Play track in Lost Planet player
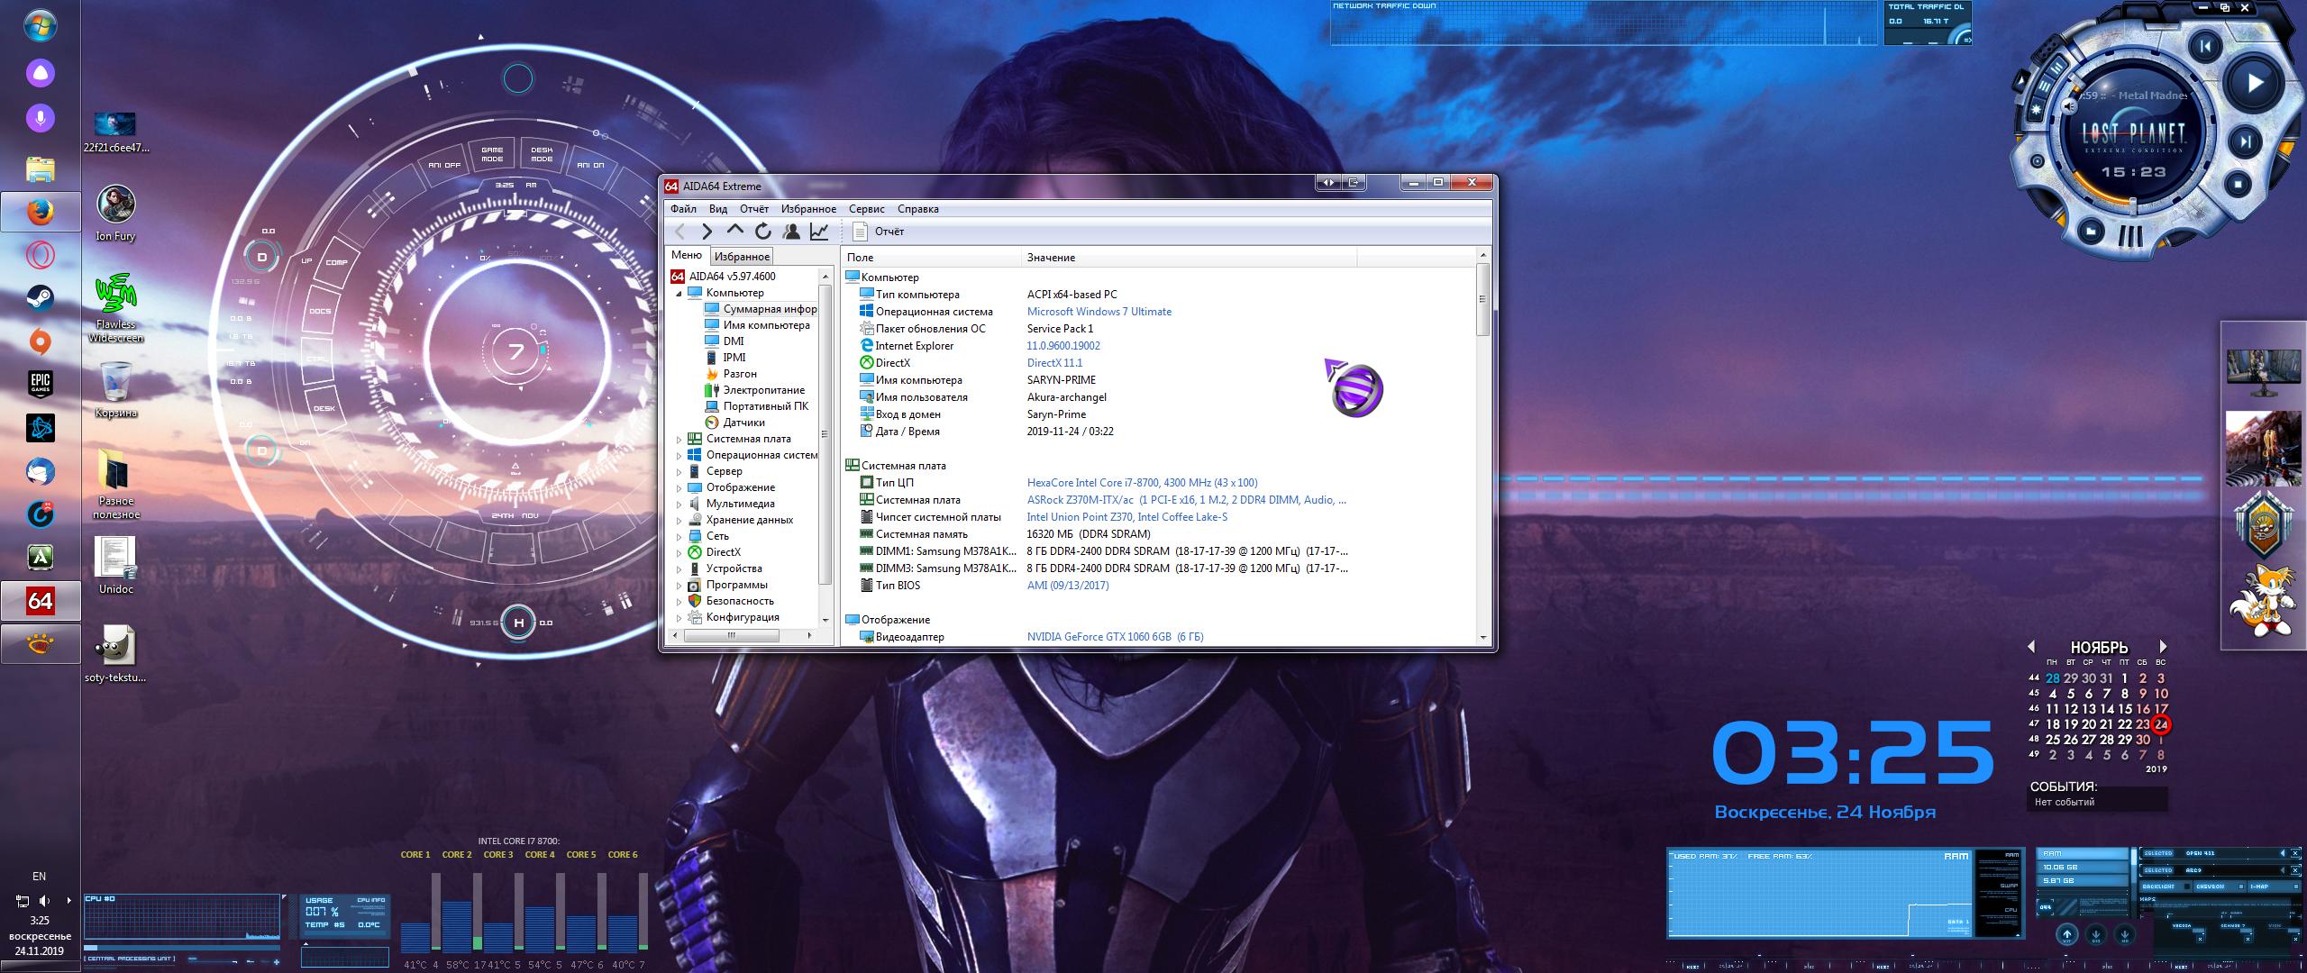 click(x=2253, y=84)
